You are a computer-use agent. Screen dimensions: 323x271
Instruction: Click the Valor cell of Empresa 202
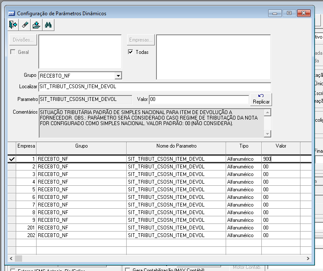click(x=281, y=235)
